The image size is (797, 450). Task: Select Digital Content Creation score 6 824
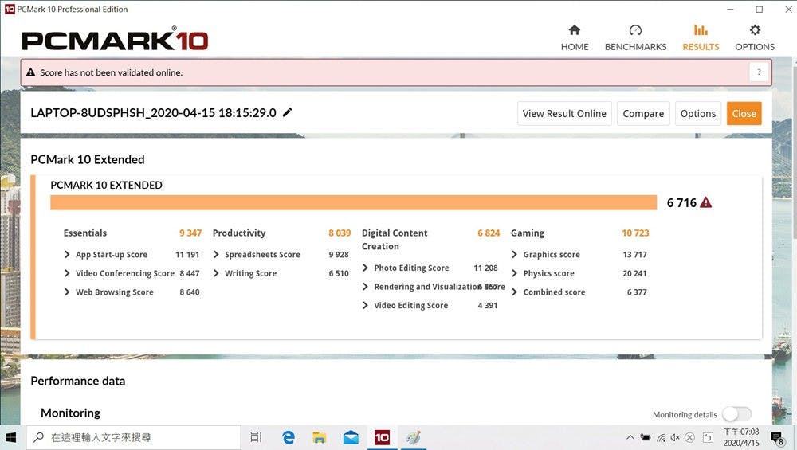click(x=489, y=233)
